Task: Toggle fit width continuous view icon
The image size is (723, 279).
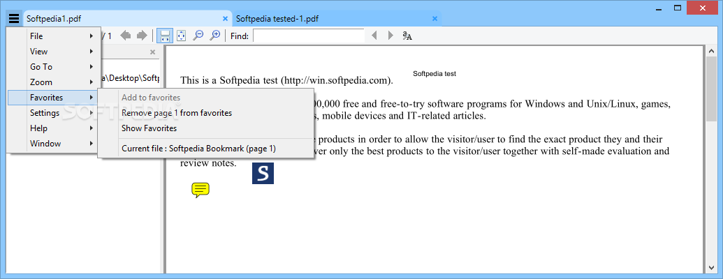Action: (x=165, y=36)
